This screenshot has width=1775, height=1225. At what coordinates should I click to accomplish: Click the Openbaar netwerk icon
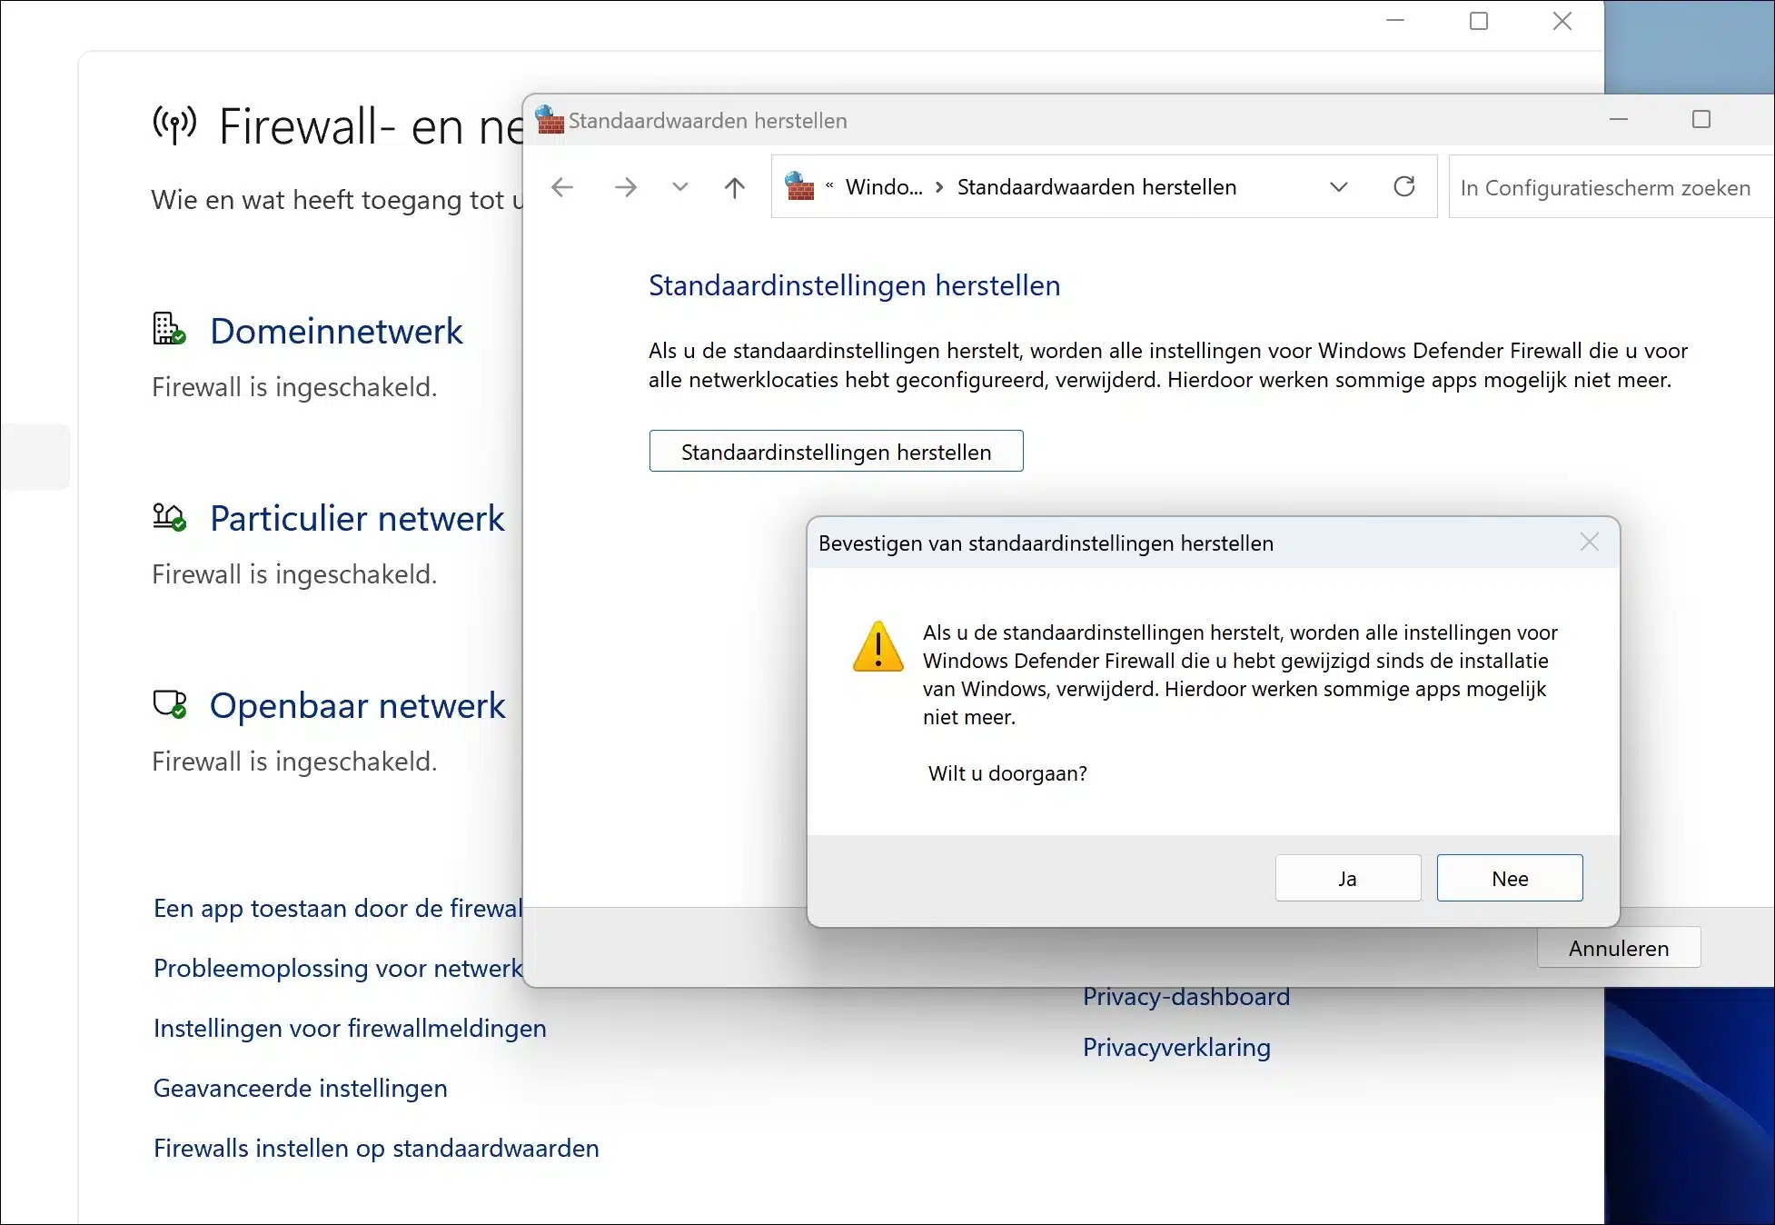click(169, 704)
